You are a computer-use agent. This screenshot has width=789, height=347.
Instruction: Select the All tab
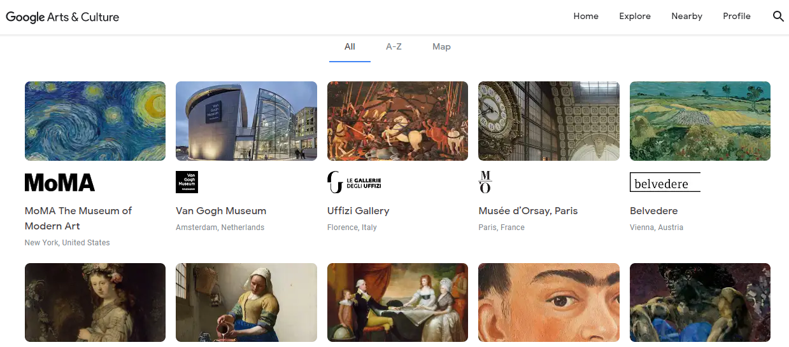350,47
